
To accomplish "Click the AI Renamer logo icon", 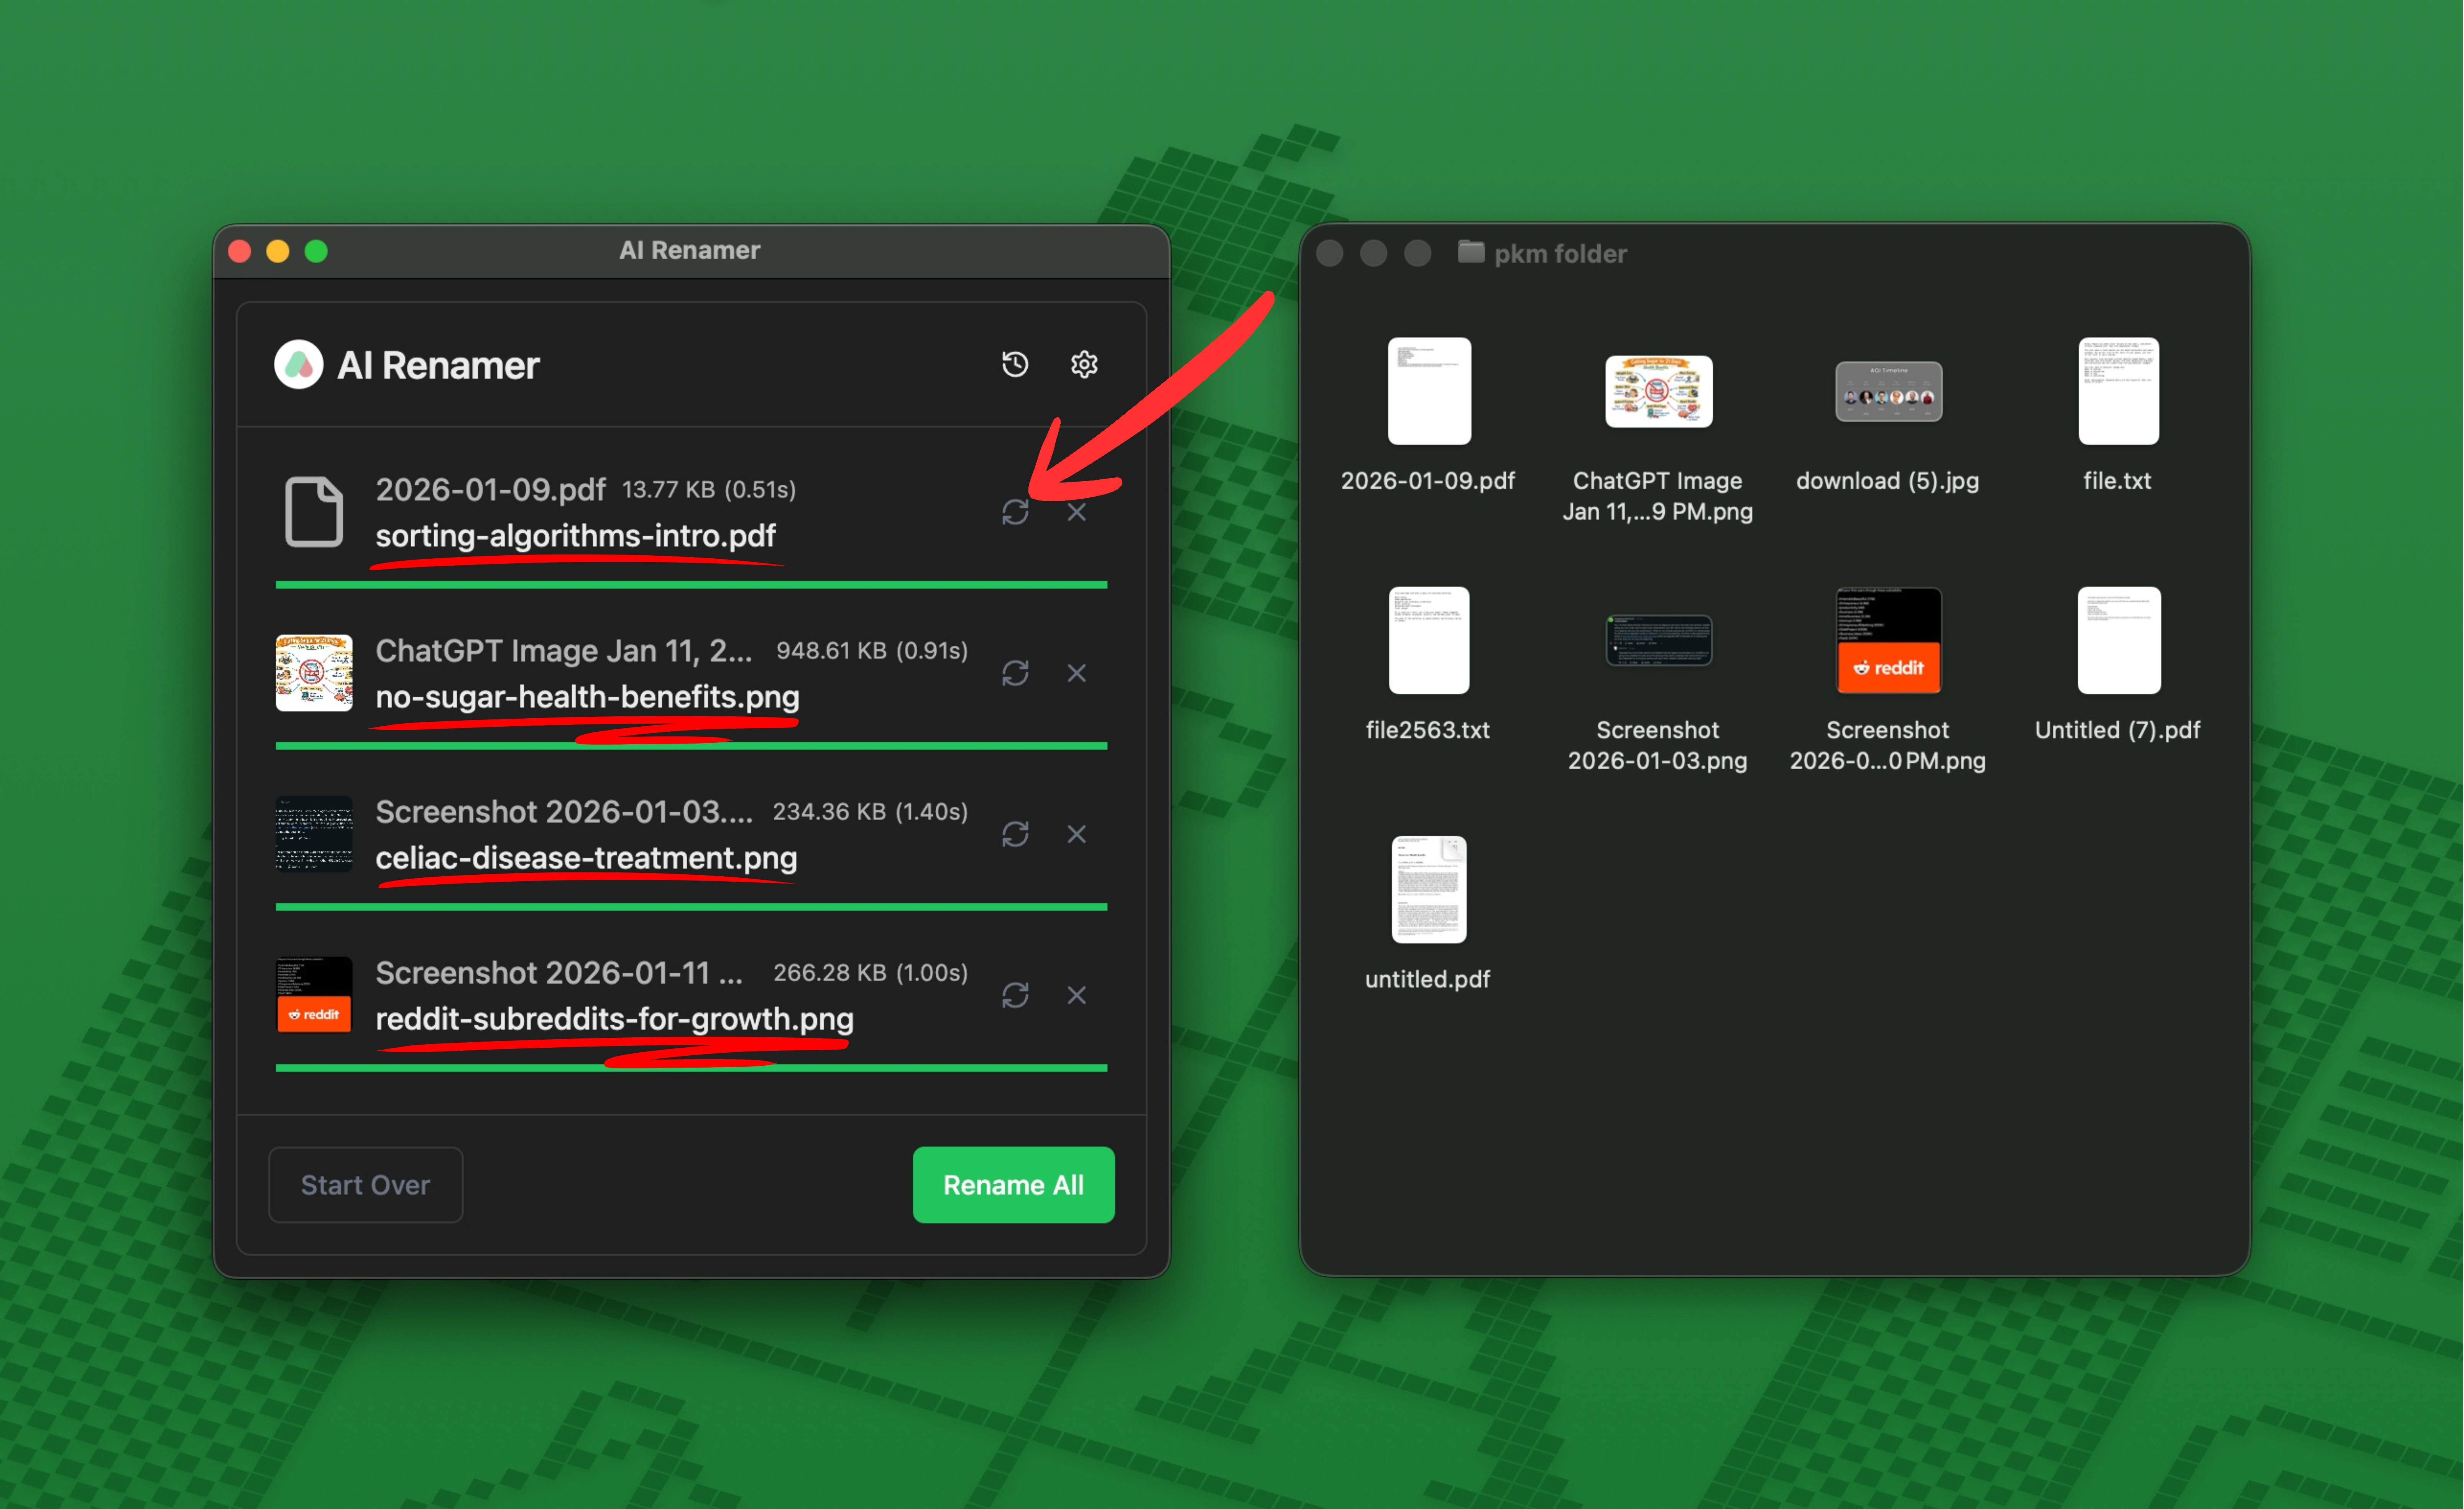I will click(298, 365).
